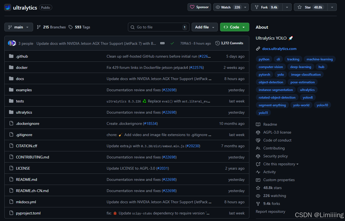345x221 pixels.
Task: Click the docs folder icon
Action: (11, 79)
